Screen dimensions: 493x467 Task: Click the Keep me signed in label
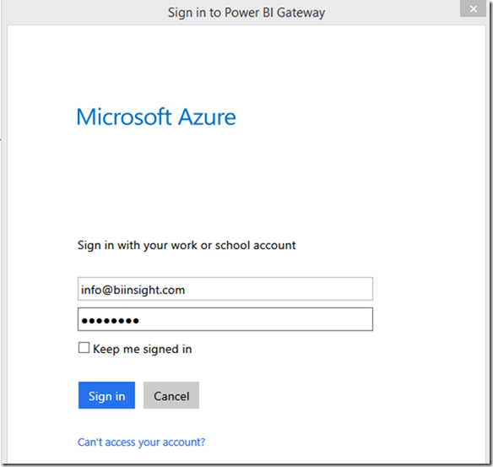142,349
